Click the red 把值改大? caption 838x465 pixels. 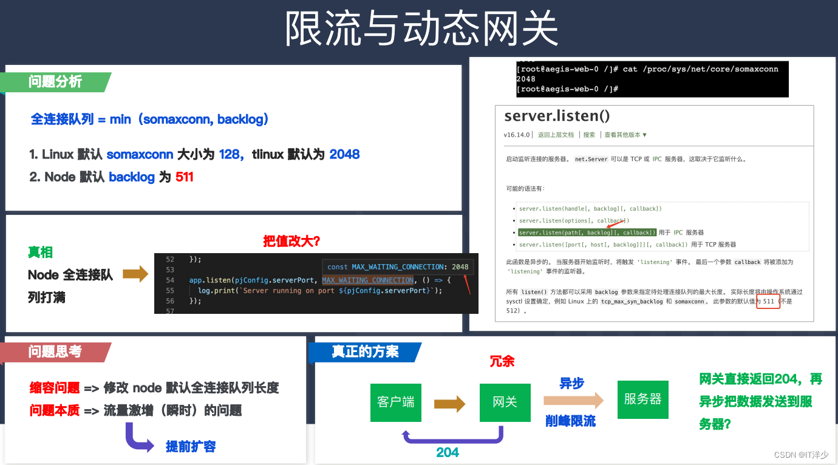pos(291,241)
